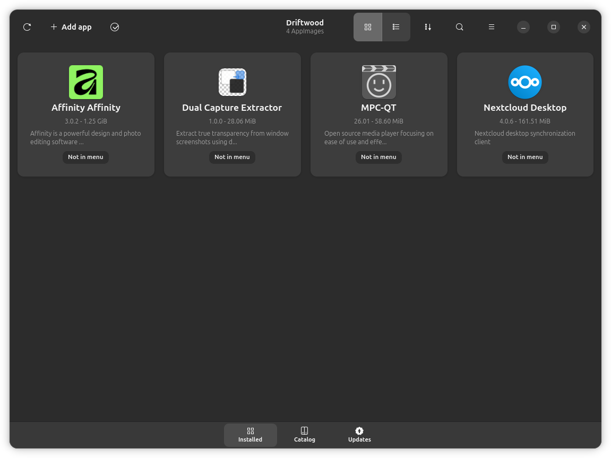Open the Dual Capture Extractor app card

[x=232, y=114]
